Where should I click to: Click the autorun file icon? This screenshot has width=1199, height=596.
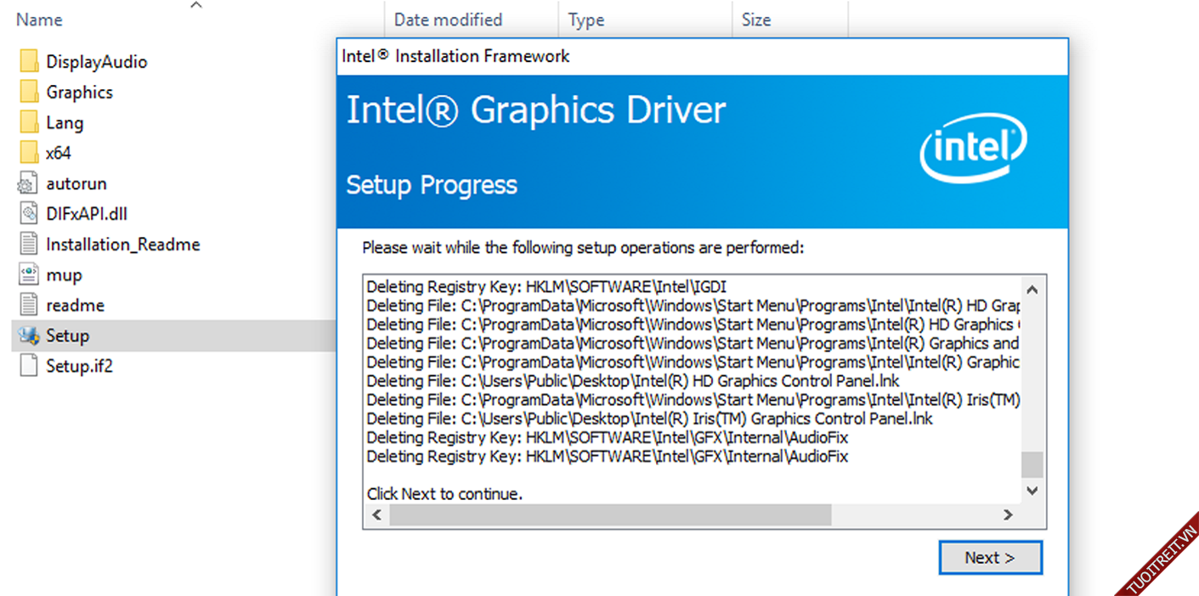(x=29, y=184)
